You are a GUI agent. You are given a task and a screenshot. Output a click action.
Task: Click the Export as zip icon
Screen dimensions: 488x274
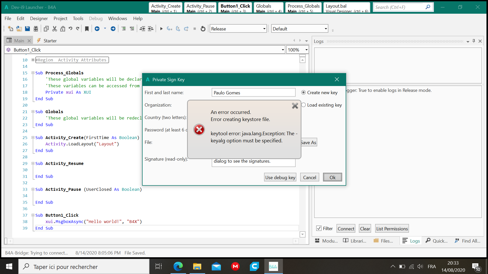coord(36,29)
